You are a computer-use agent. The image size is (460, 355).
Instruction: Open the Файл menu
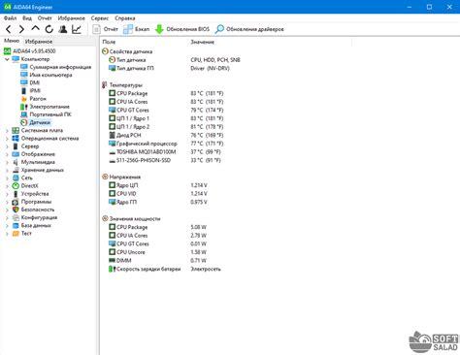pyautogui.click(x=10, y=18)
